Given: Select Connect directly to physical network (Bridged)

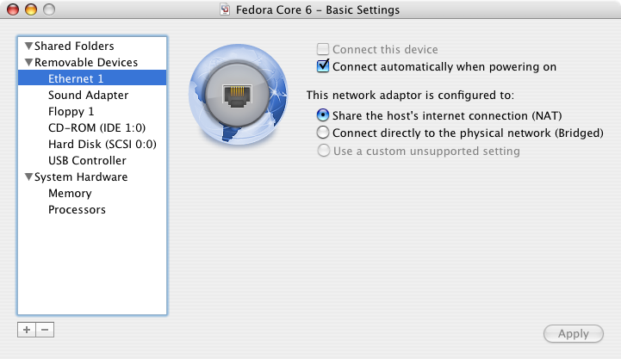Looking at the screenshot, I should (324, 133).
